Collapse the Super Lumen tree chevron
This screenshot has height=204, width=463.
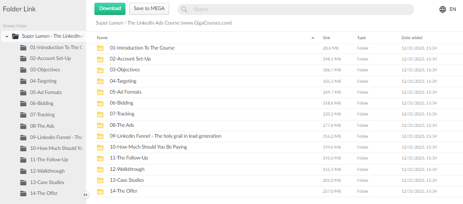(7, 36)
